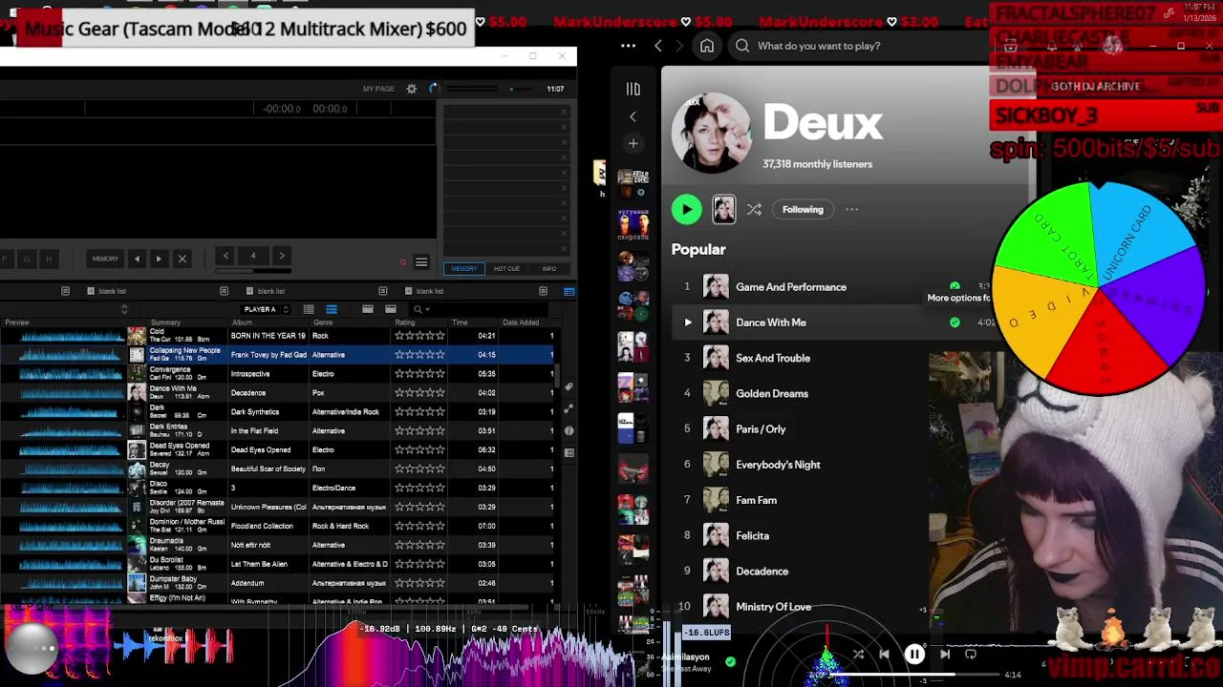This screenshot has height=687, width=1223.
Task: Switch to the MEMORY tab
Action: [463, 269]
